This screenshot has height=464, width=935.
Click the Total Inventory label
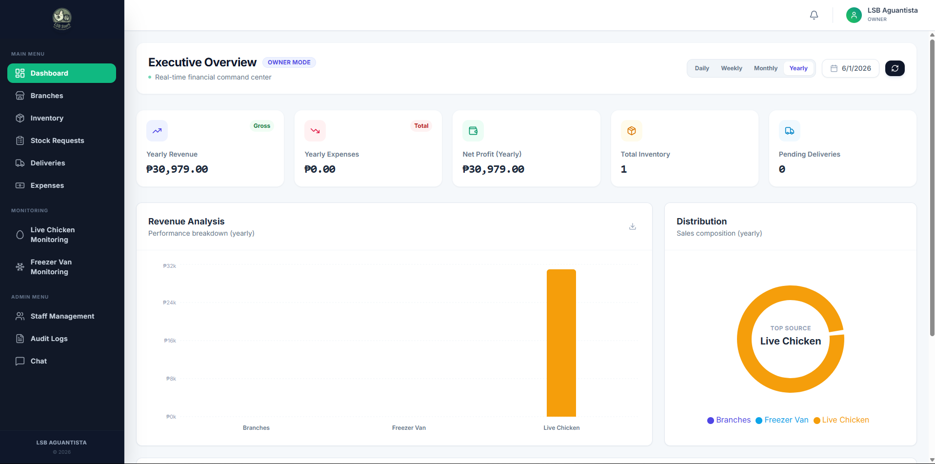coord(645,154)
